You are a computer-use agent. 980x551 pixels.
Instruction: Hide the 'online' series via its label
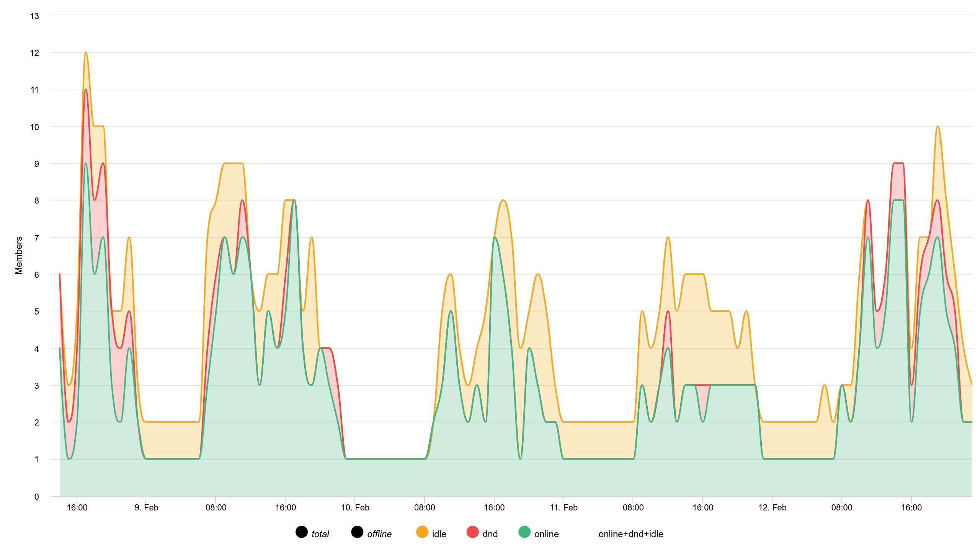[546, 534]
